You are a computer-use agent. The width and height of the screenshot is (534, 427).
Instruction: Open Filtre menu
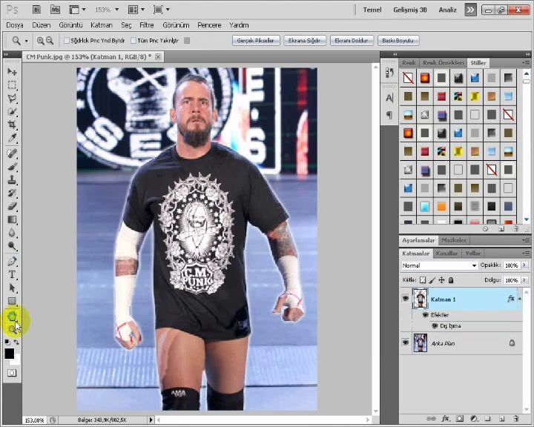147,25
